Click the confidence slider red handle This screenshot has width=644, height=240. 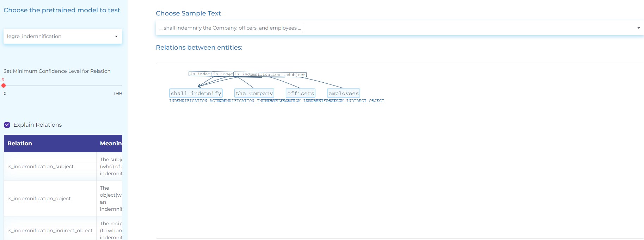pyautogui.click(x=4, y=86)
